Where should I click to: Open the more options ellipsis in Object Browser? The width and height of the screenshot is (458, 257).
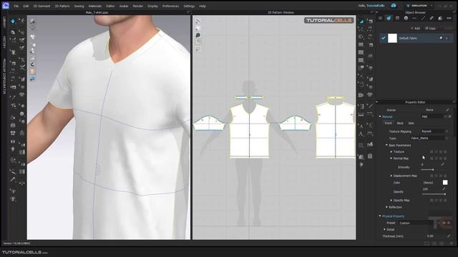449,18
